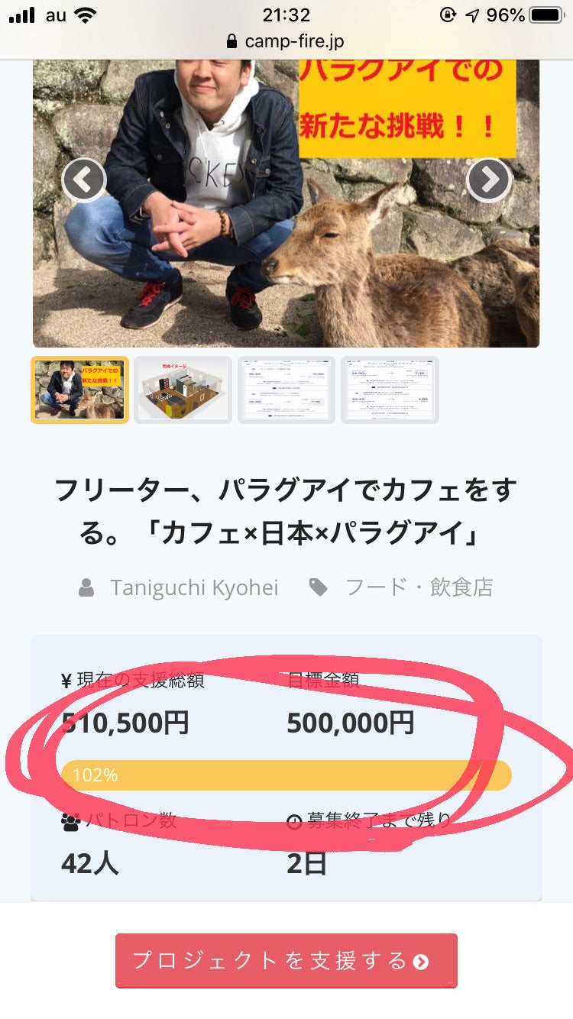Tap the padlock icon in the address bar
The width and height of the screenshot is (573, 1019).
pos(232,42)
